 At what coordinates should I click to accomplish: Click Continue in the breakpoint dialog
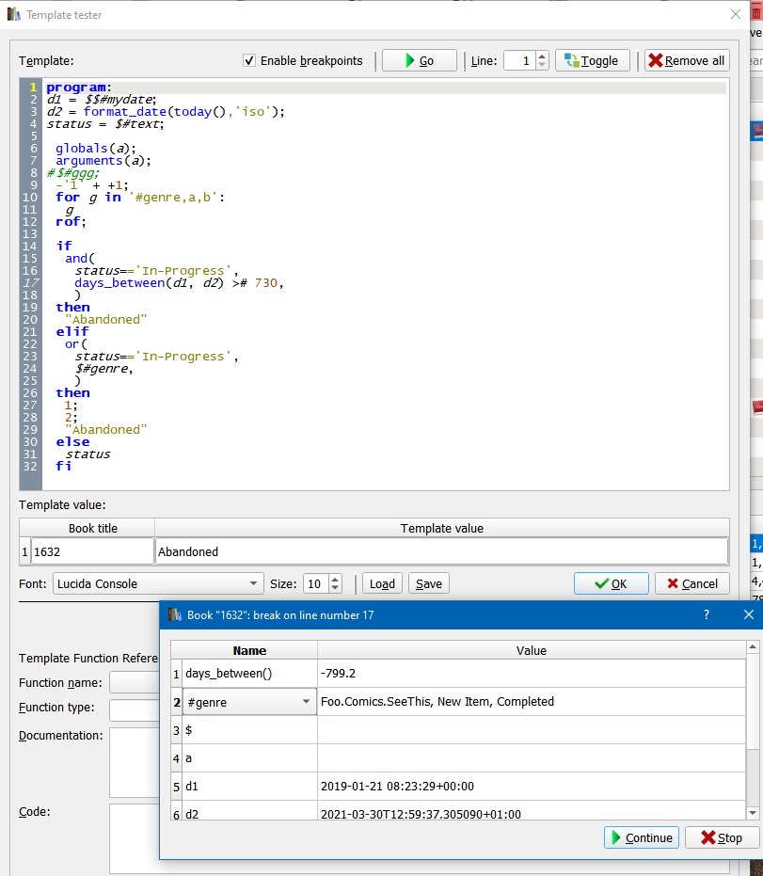[x=641, y=837]
